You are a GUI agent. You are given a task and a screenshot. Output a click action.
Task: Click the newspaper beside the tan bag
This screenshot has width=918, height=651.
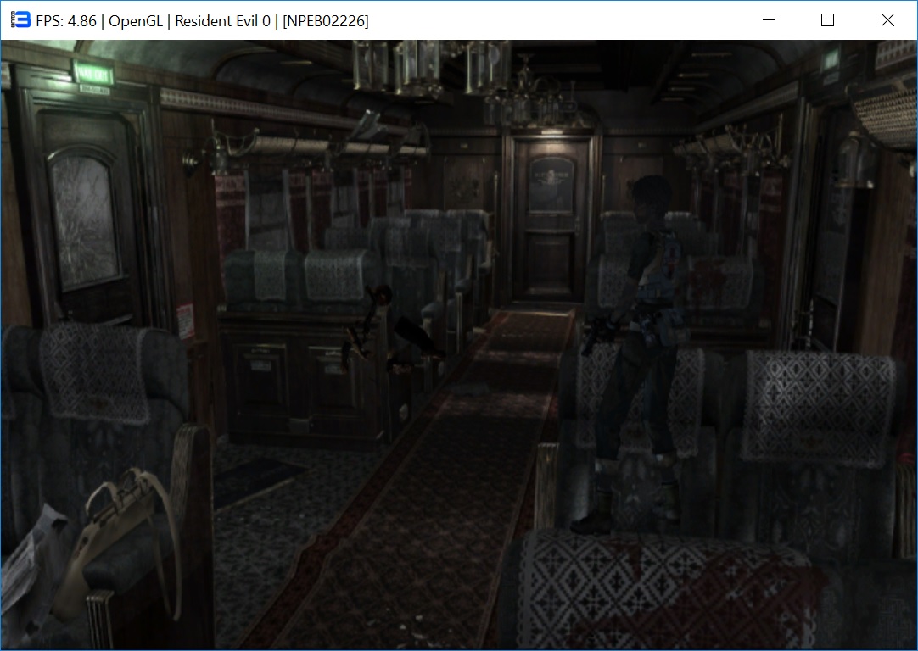[30, 551]
